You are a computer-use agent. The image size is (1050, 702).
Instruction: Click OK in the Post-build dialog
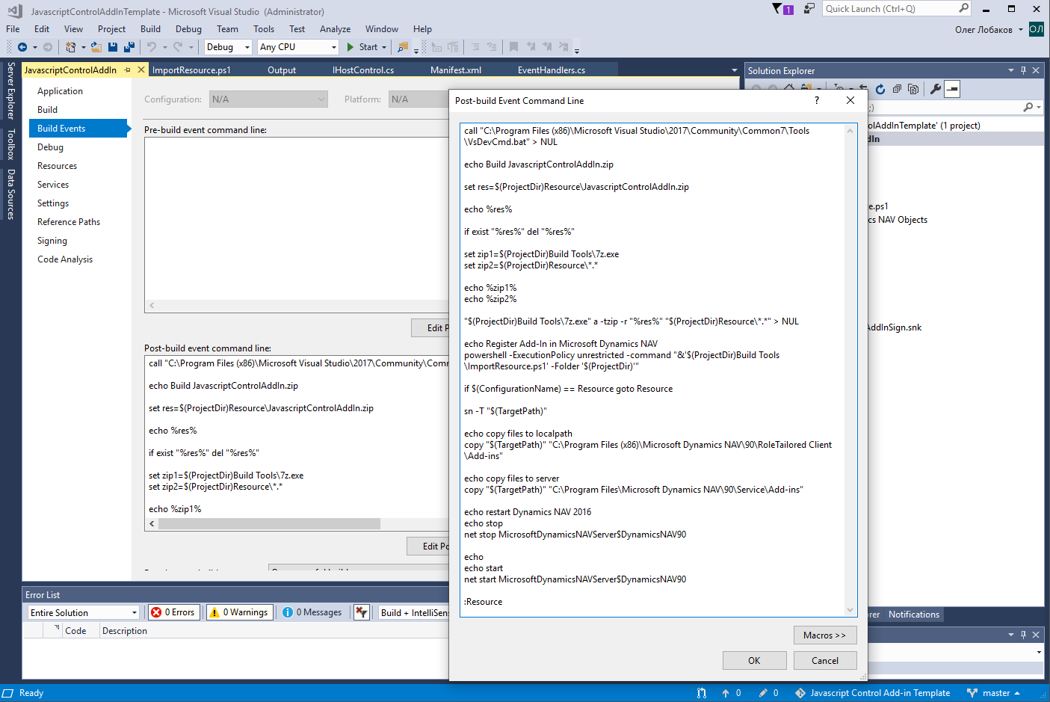coord(754,661)
